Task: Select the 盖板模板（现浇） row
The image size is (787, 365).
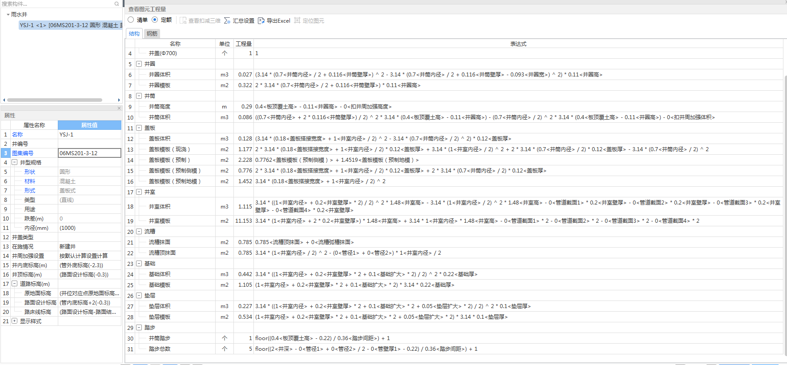Action: pos(454,149)
